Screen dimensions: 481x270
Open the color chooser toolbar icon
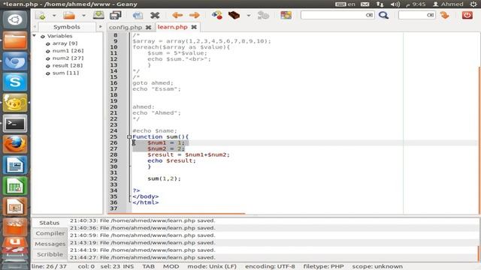tap(286, 15)
